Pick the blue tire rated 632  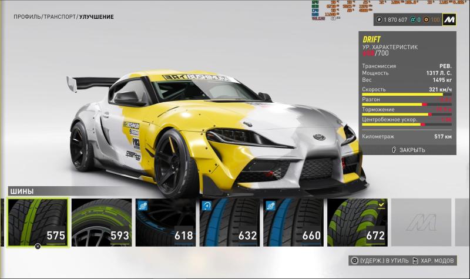229,222
